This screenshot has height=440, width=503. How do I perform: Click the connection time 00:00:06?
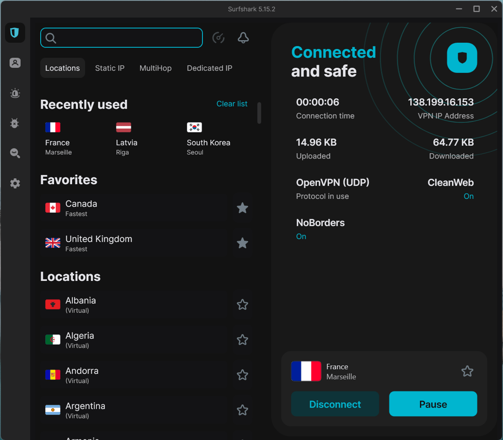click(x=318, y=102)
